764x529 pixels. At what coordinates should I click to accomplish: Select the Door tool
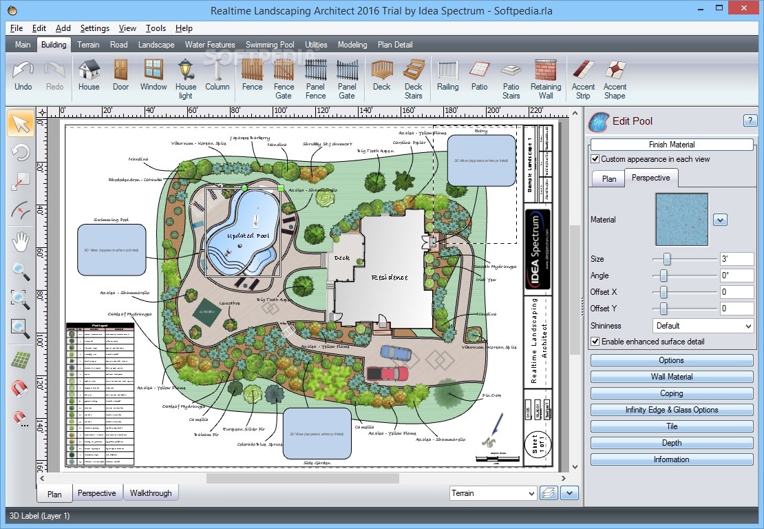tap(120, 76)
